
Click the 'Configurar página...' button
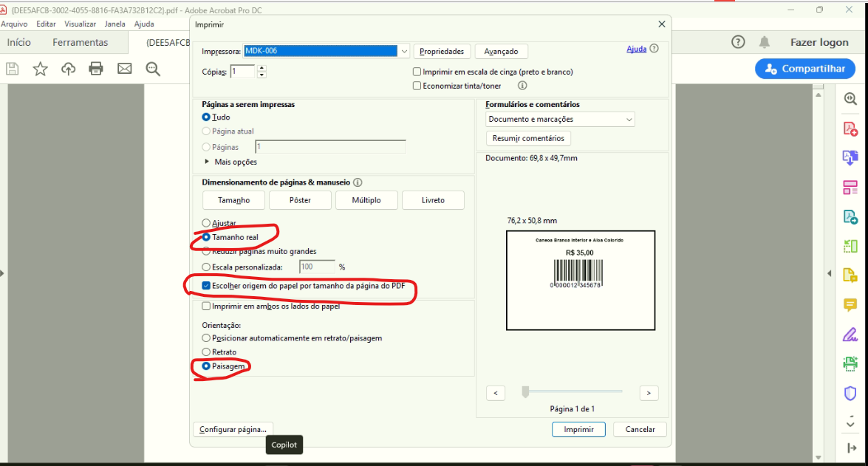point(233,429)
